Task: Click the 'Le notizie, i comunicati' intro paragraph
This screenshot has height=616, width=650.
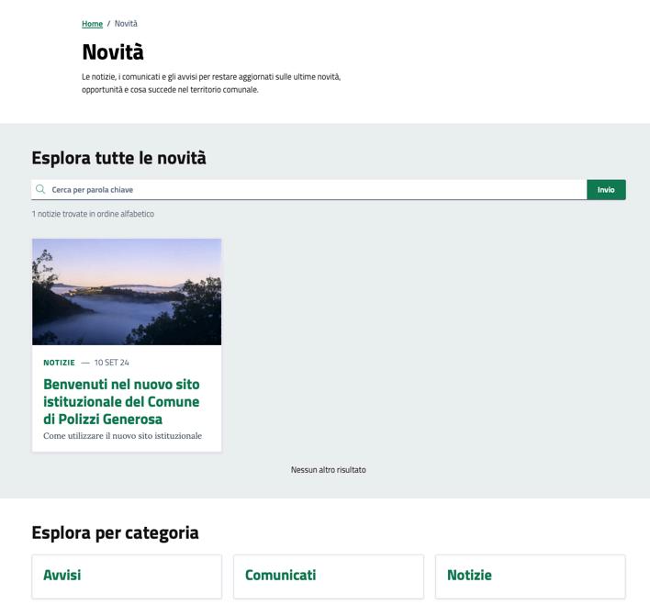Action: tap(211, 83)
